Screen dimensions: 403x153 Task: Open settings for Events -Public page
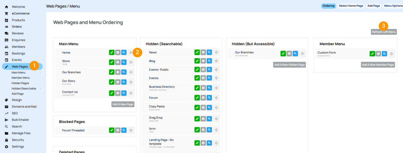pos(203,69)
